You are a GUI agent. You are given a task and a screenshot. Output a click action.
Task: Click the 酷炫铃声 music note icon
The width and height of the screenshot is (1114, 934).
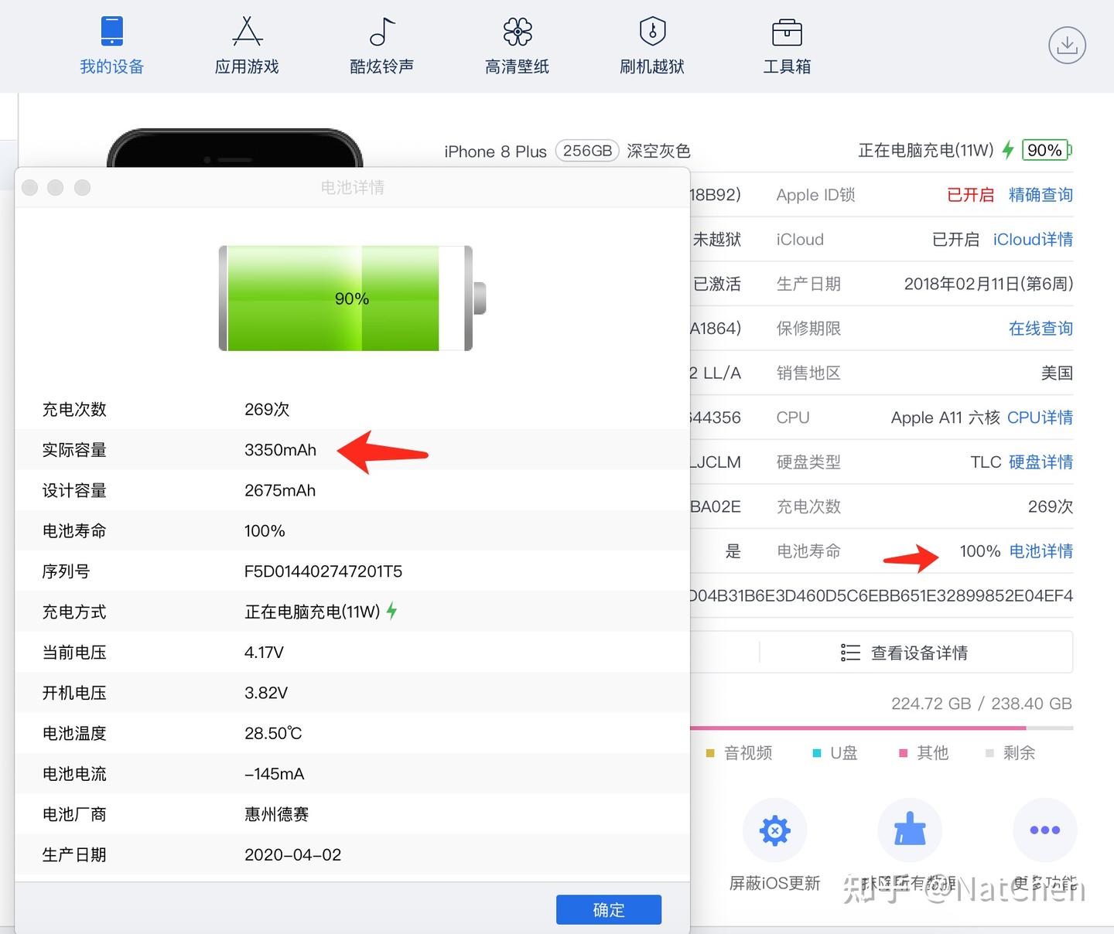(382, 32)
